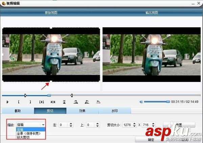Switch to the 截取 tab
203x143 pixels.
18,111
